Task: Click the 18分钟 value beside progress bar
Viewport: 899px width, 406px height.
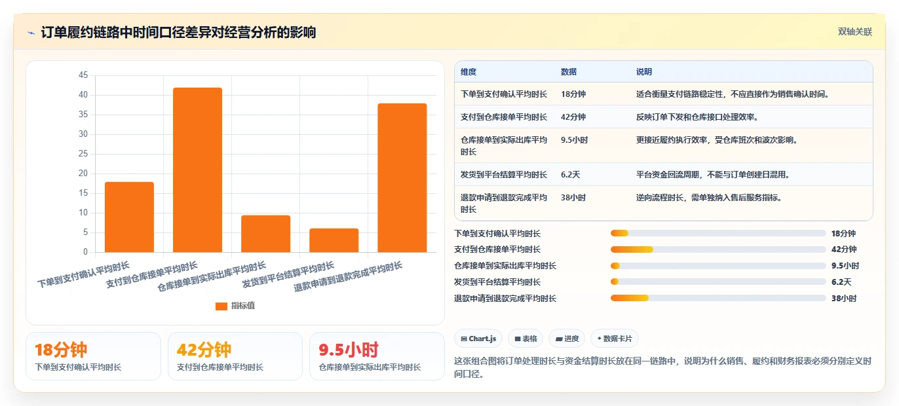Action: coord(843,233)
